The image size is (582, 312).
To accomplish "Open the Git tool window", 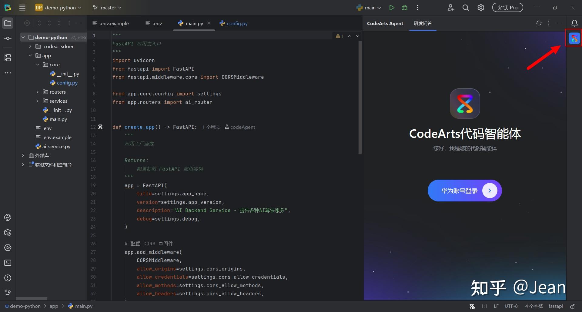I will click(8, 293).
